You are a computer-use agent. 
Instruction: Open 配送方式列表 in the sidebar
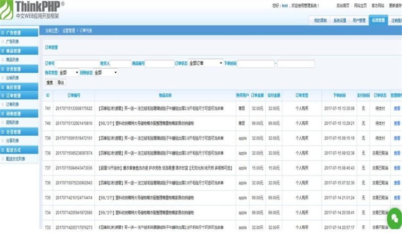[15, 159]
